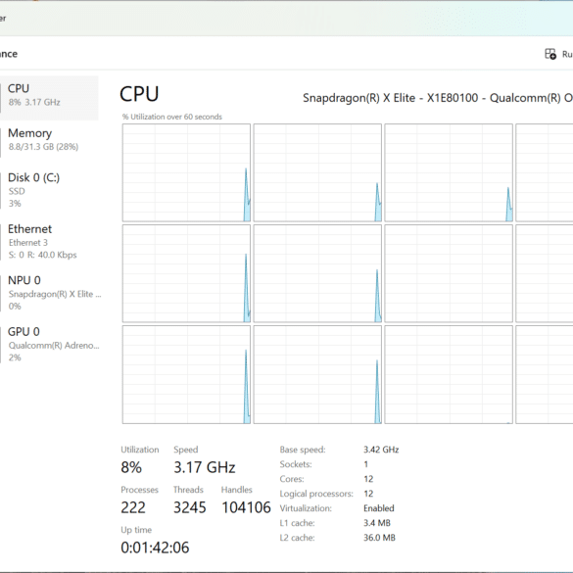The image size is (573, 573).
Task: Click the Processes label
Action: tap(140, 490)
